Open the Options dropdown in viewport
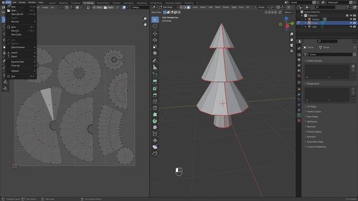Screen dimensions: 358x201 tap(289, 12)
